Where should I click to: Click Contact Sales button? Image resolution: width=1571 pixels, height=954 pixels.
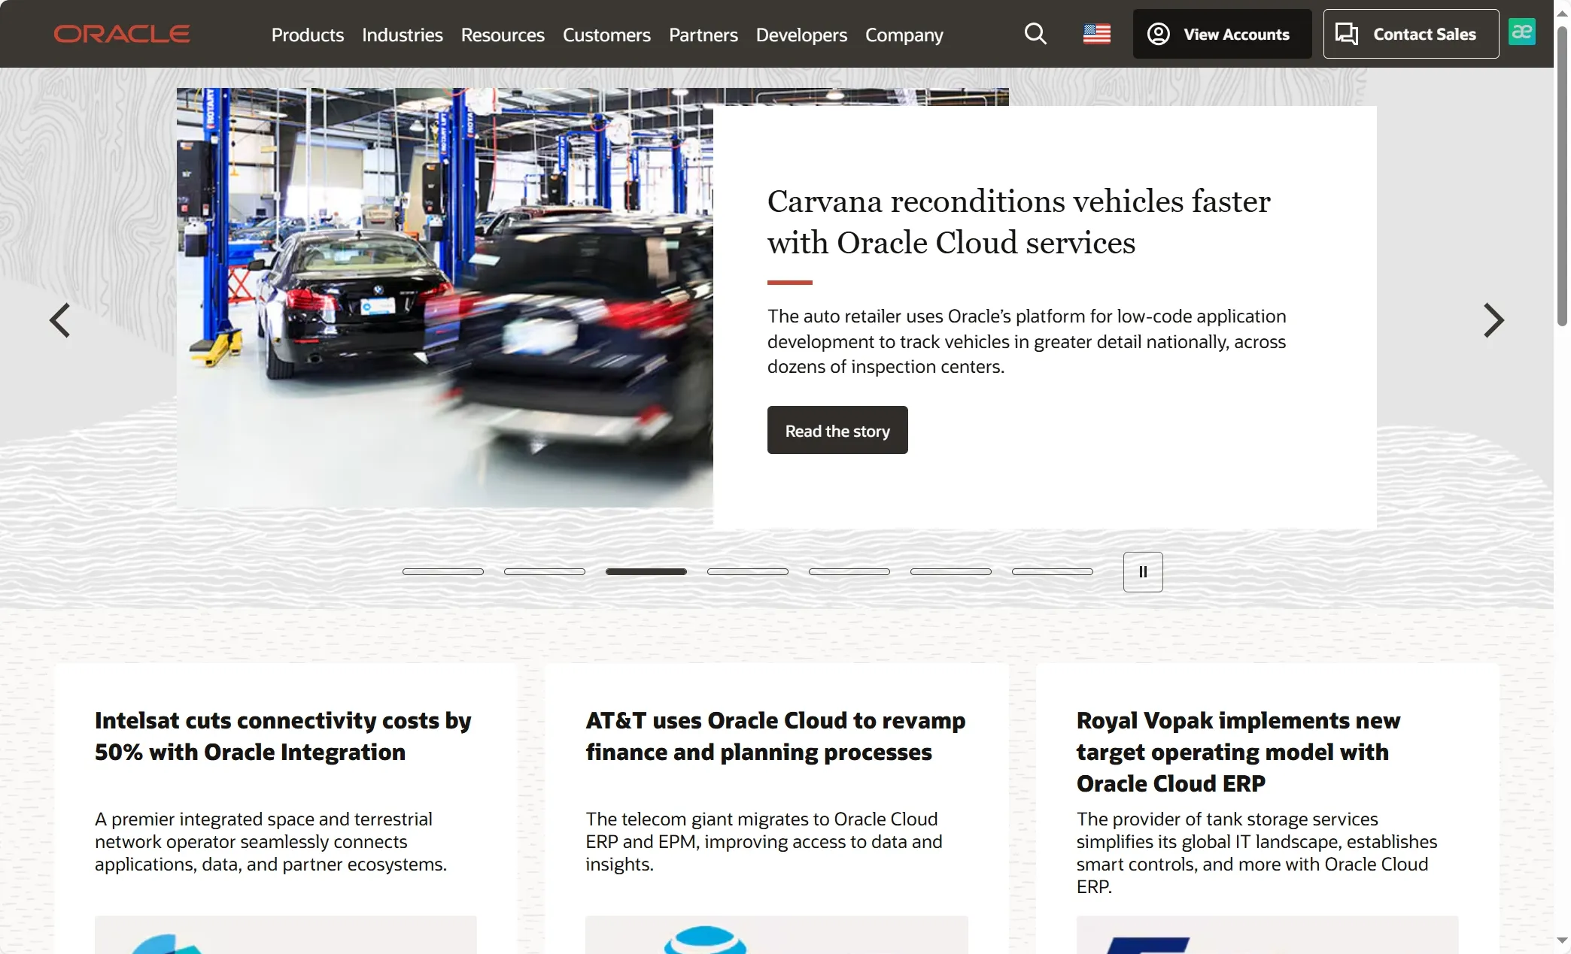[x=1410, y=34]
